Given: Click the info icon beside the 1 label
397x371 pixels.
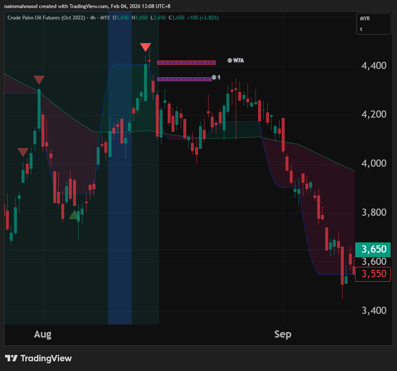Looking at the screenshot, I should click(x=214, y=77).
